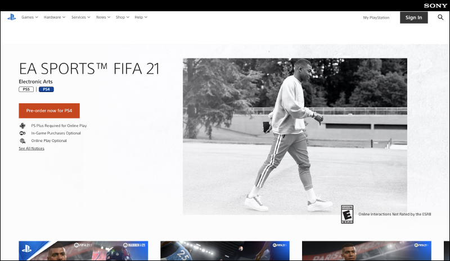450x261 pixels.
Task: Click the Sony logo at top right
Action: (x=436, y=5)
